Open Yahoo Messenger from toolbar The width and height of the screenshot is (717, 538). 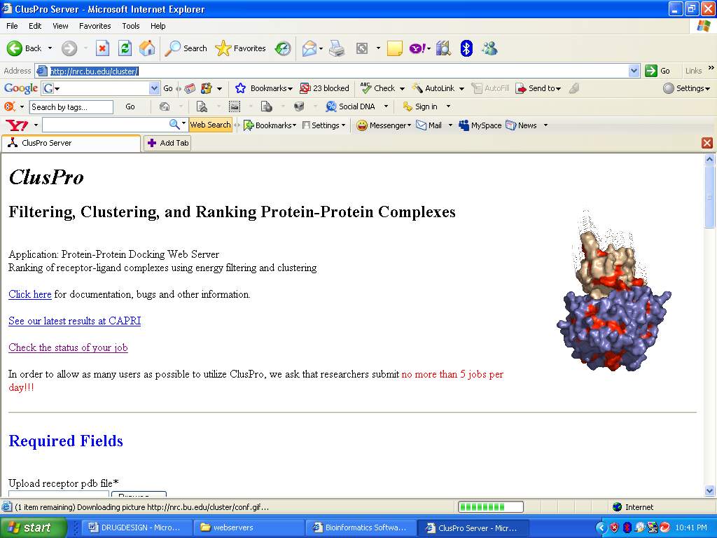(x=382, y=125)
